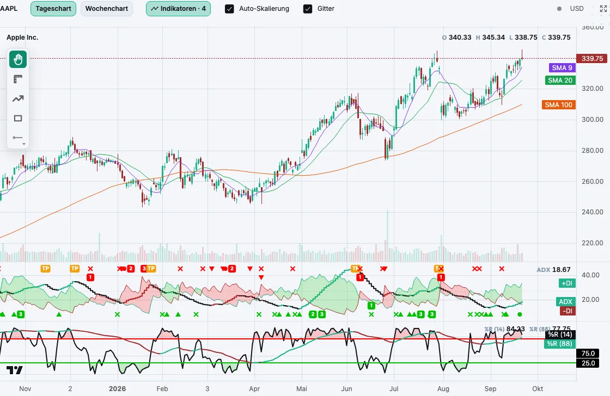The height and width of the screenshot is (396, 610).
Task: Choose the rectangle drawing tool
Action: pos(18,118)
